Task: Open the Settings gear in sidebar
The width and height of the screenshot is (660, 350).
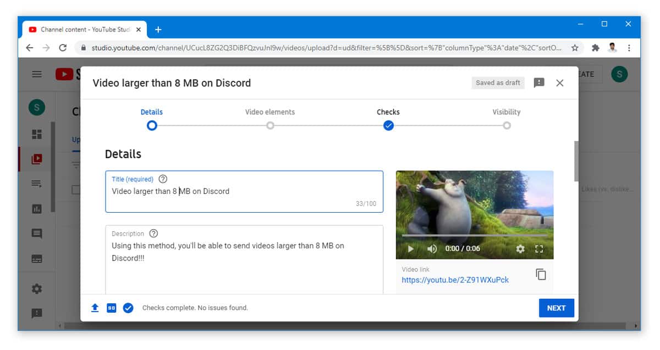Action: (x=37, y=288)
